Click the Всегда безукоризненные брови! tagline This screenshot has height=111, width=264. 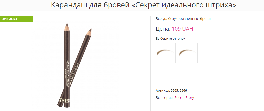click(184, 19)
